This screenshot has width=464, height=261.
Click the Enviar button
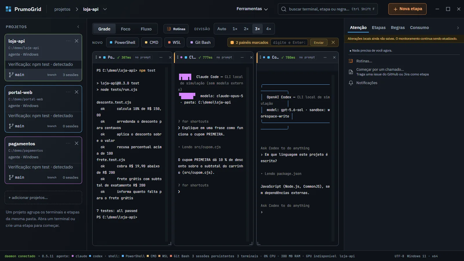319,42
